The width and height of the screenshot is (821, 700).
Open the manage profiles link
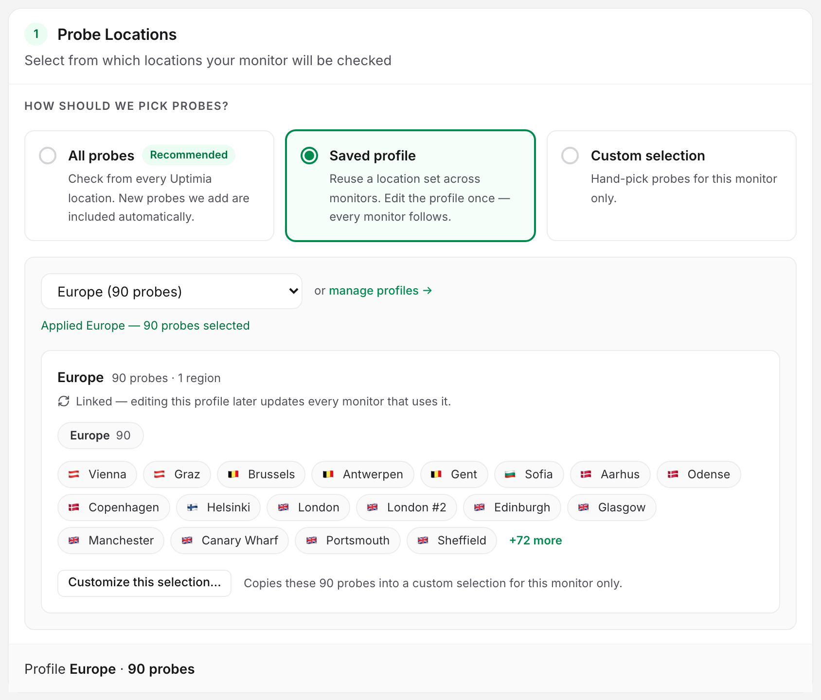380,291
